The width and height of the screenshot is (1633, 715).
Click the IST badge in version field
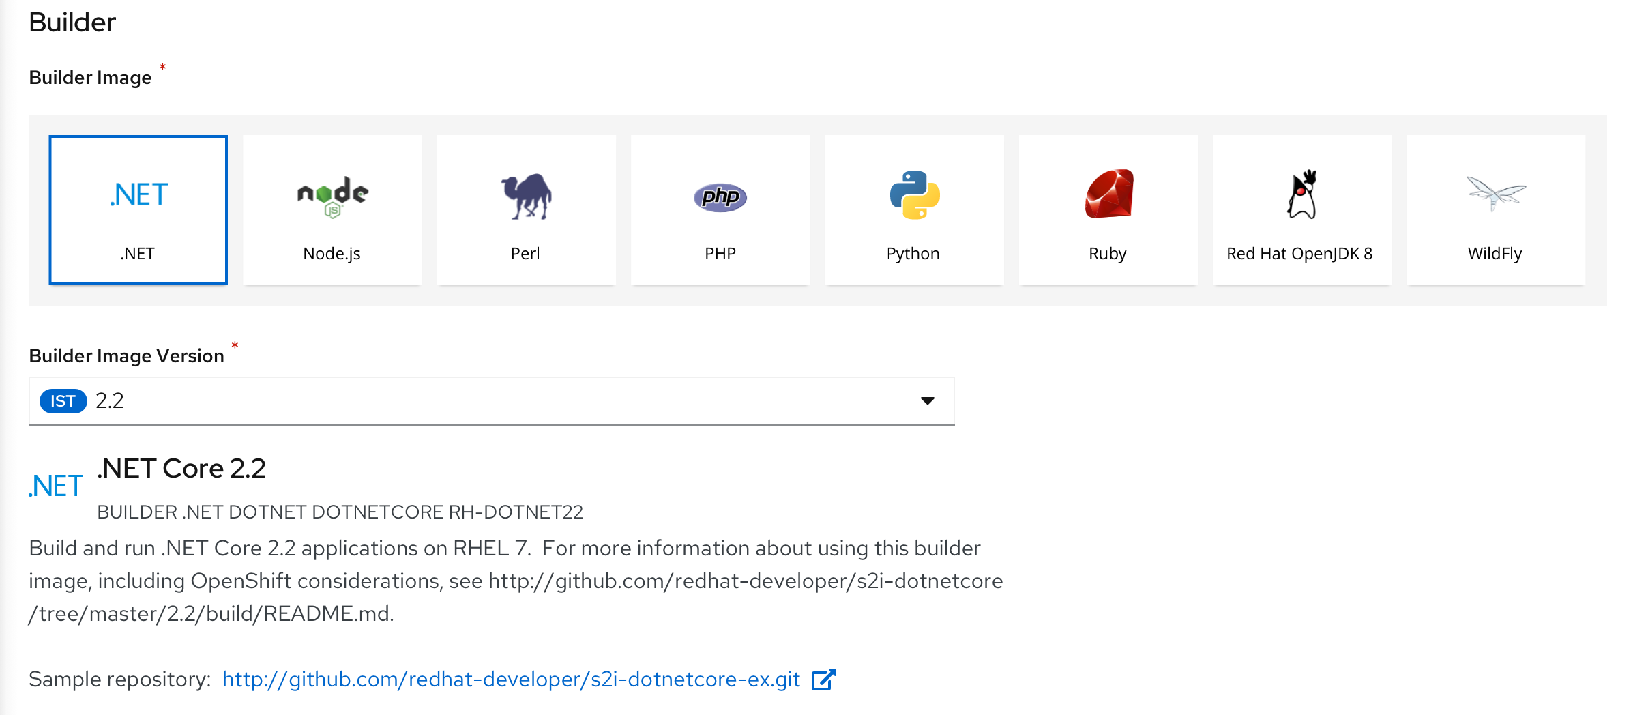63,400
